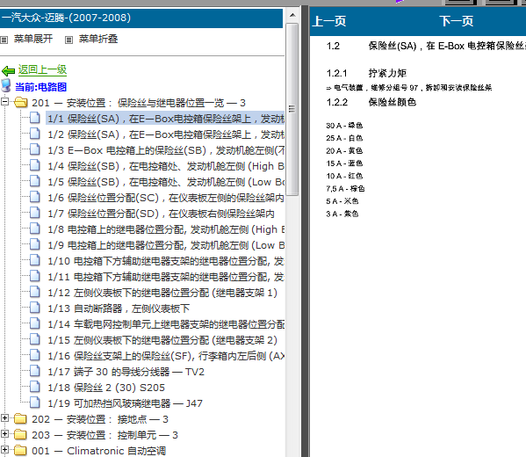This screenshot has height=457, width=526.
Task: Go to 下一页 next page
Action: tap(457, 21)
